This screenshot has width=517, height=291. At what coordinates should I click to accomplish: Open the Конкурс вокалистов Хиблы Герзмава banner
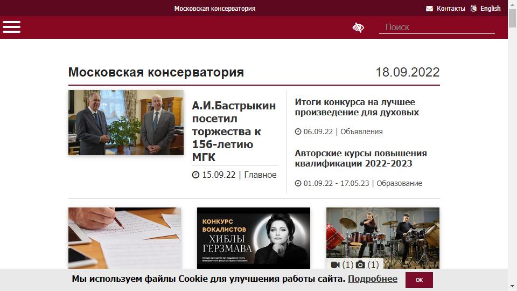(254, 238)
